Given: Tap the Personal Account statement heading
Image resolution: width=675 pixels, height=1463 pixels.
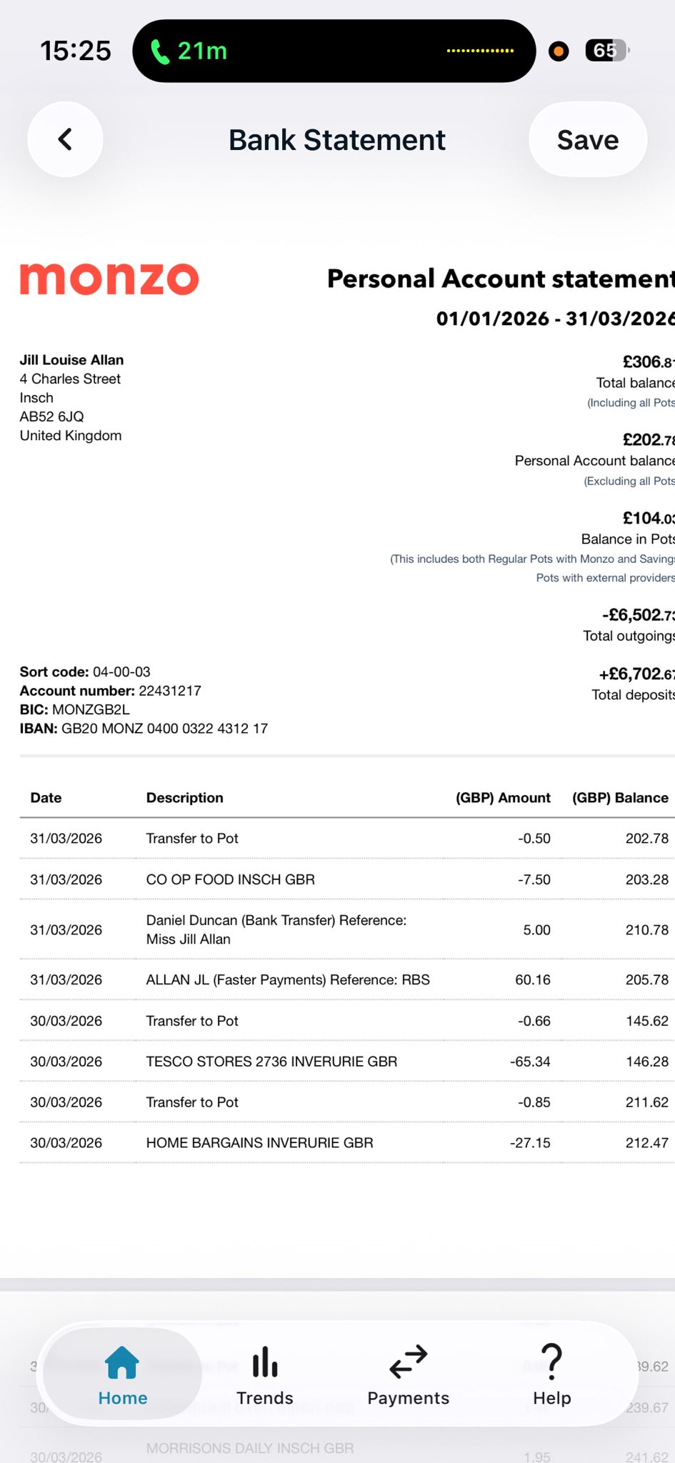Looking at the screenshot, I should pyautogui.click(x=501, y=279).
